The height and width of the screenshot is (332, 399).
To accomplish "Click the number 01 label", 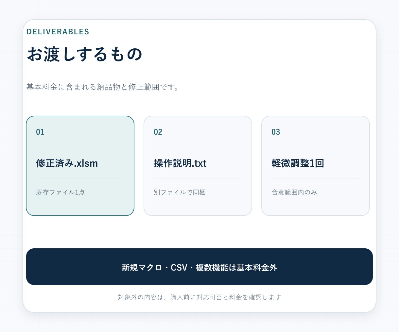I will click(40, 132).
